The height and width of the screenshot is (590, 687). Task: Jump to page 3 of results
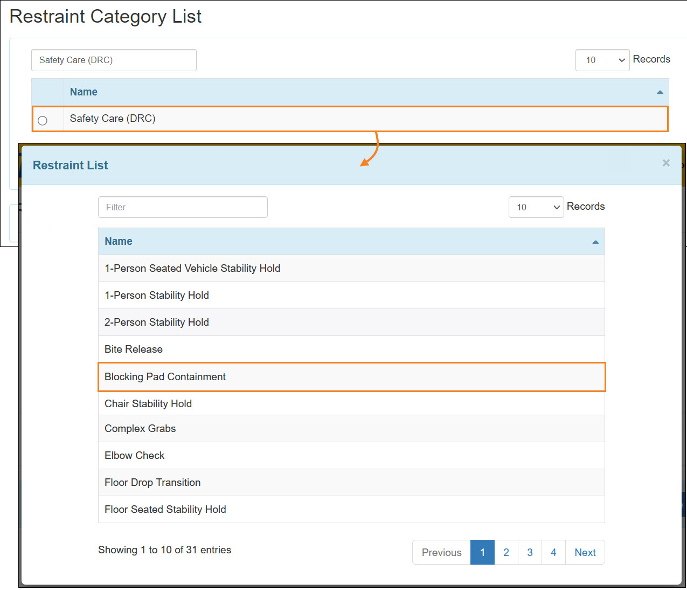(x=530, y=552)
